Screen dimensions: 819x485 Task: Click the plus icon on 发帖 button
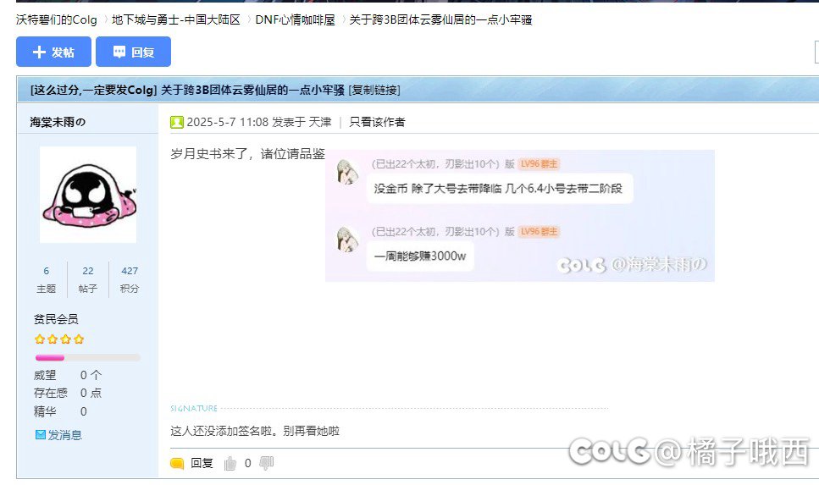coord(39,52)
